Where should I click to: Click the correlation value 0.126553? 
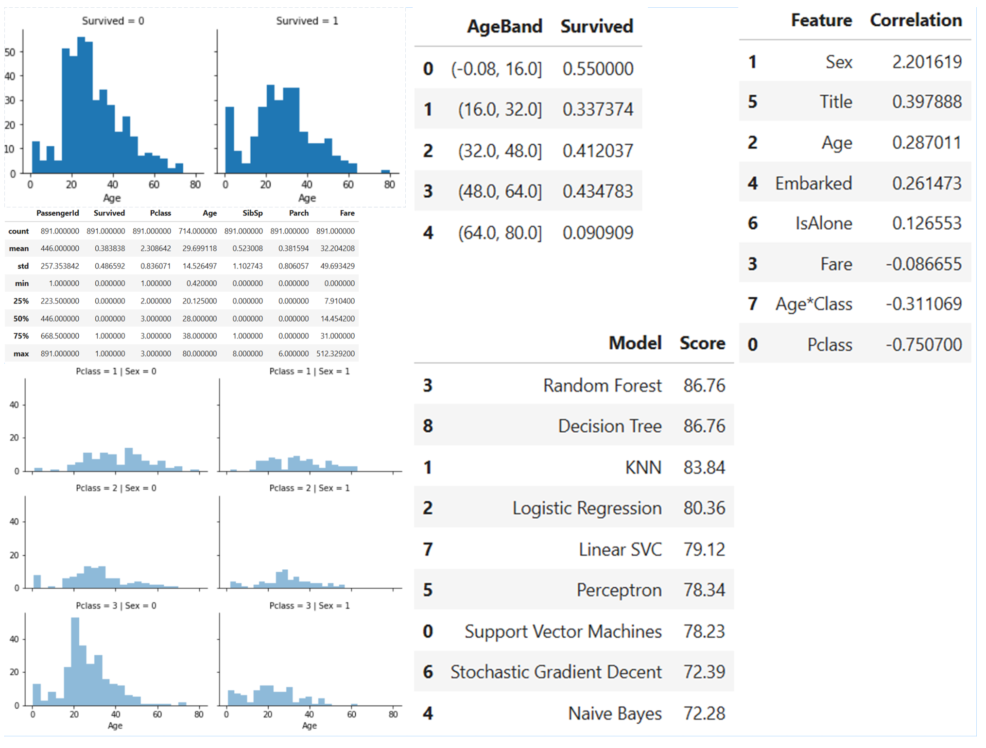tap(927, 223)
